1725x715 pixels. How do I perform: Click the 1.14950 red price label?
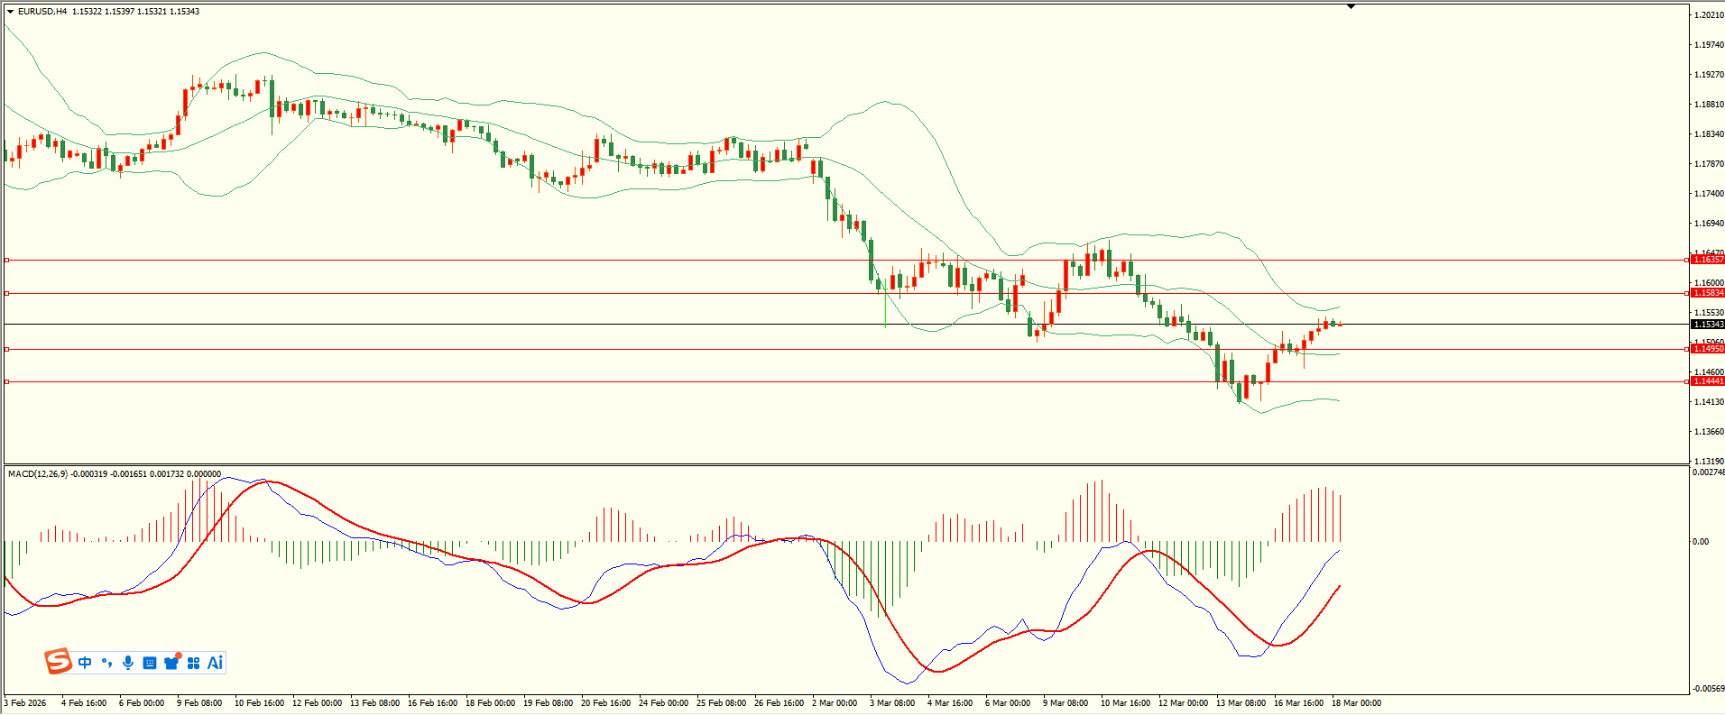click(1707, 349)
